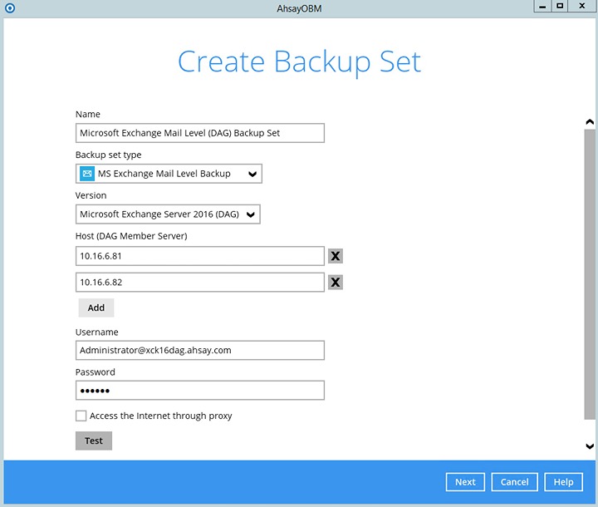The height and width of the screenshot is (507, 598).
Task: Focus the Username text field
Action: 199,350
